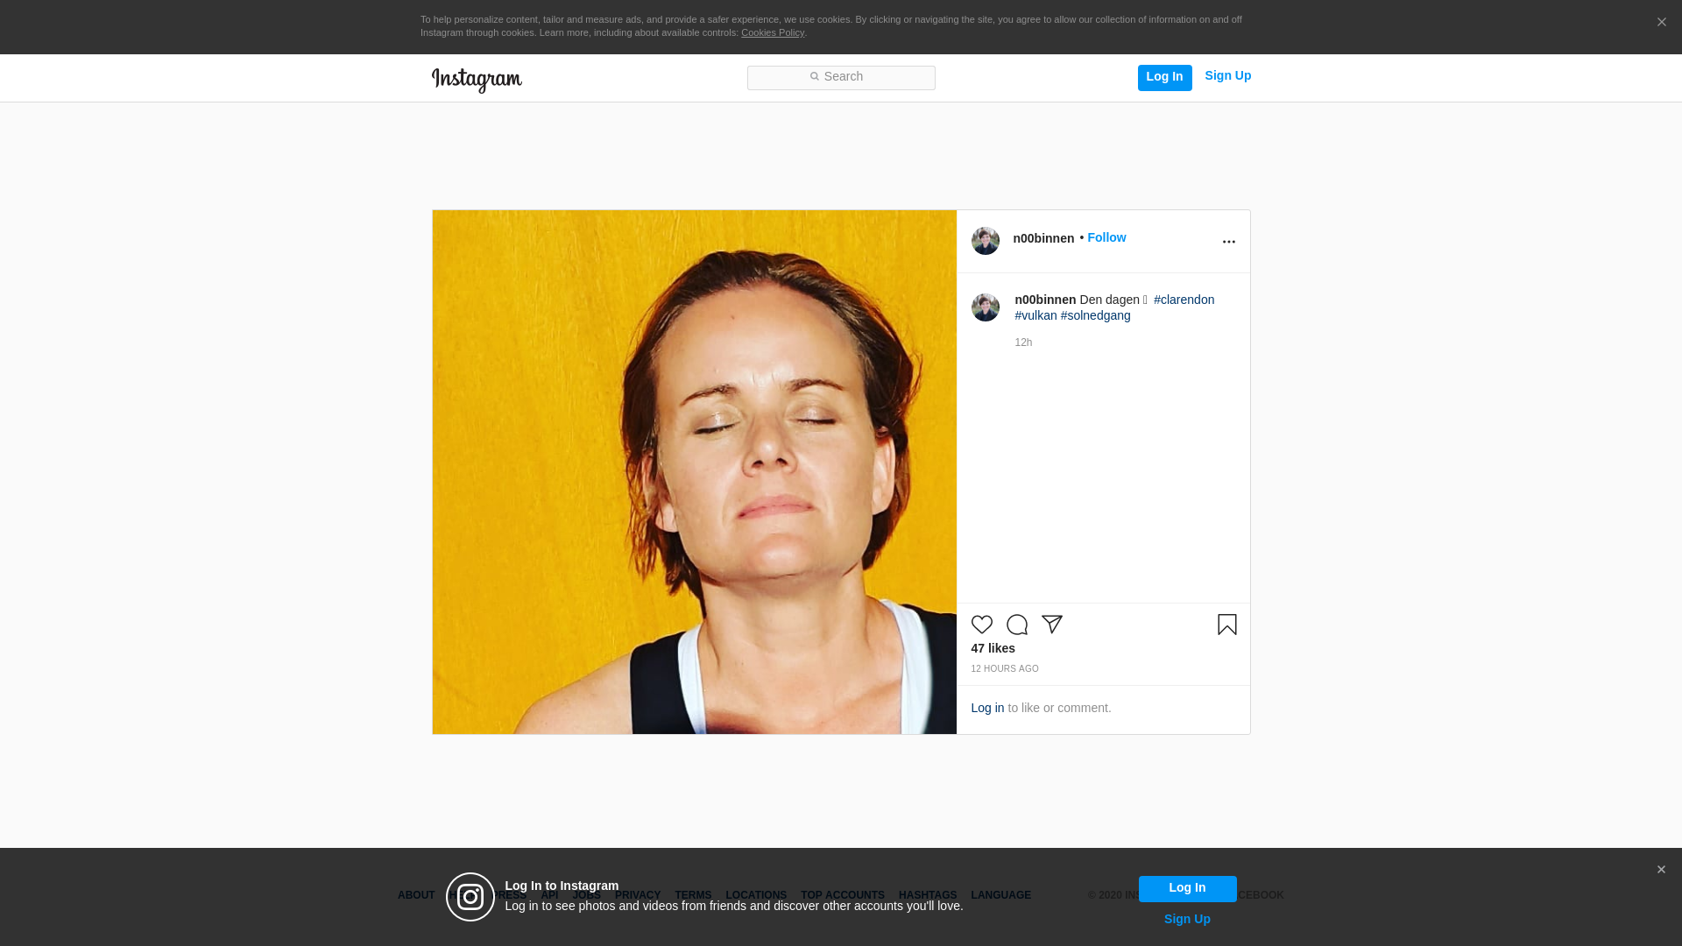Click the Sign Up link in header

(x=1227, y=76)
